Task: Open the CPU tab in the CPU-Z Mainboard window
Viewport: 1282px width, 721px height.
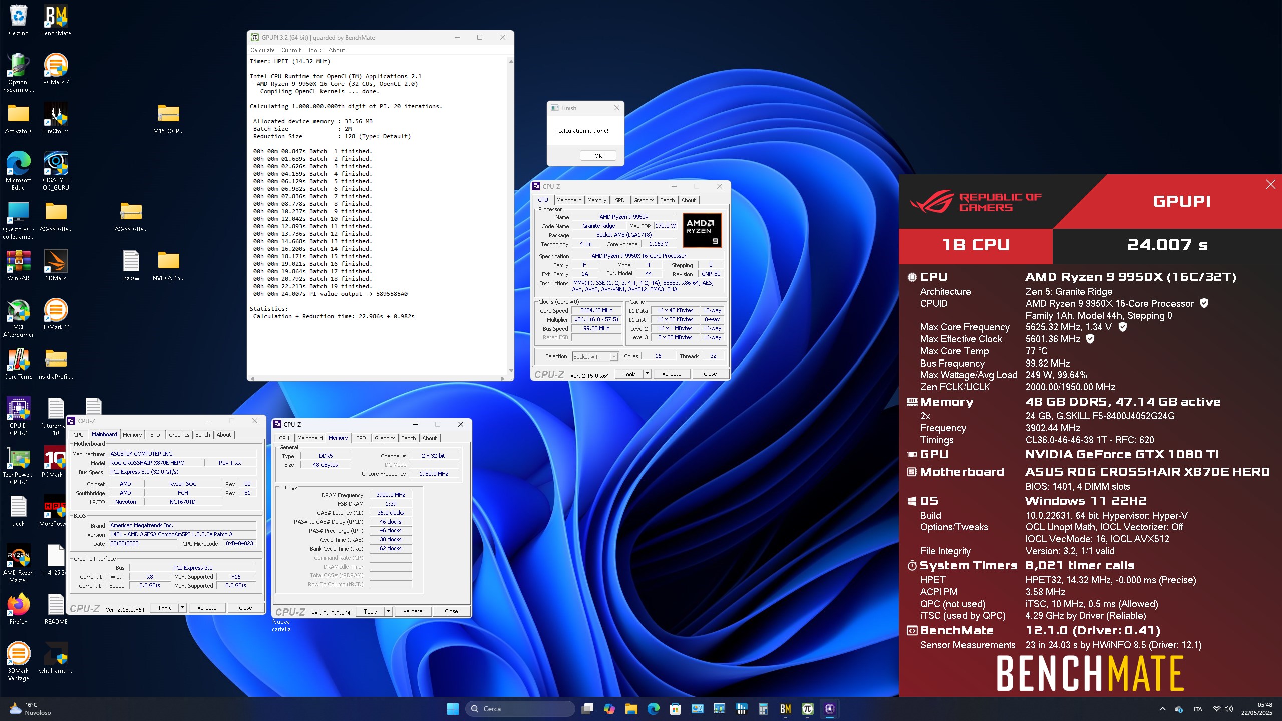Action: (78, 435)
